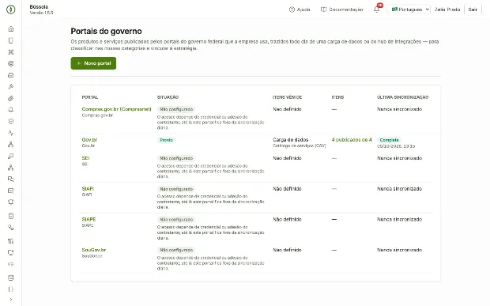Click the Sair button

pos(473,9)
